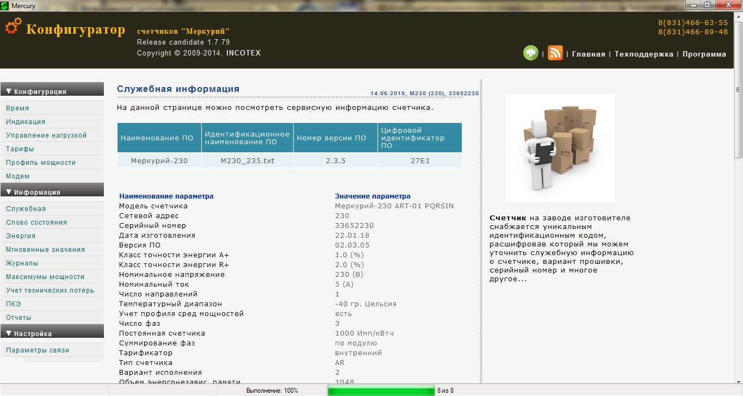Click the Меркурий-230 table cell
This screenshot has width=743, height=396.
coord(159,160)
